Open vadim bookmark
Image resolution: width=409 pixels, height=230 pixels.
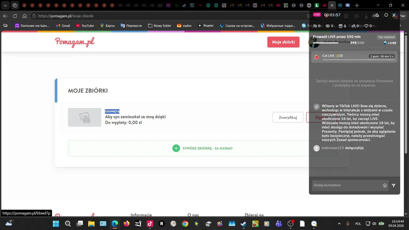coord(184,26)
